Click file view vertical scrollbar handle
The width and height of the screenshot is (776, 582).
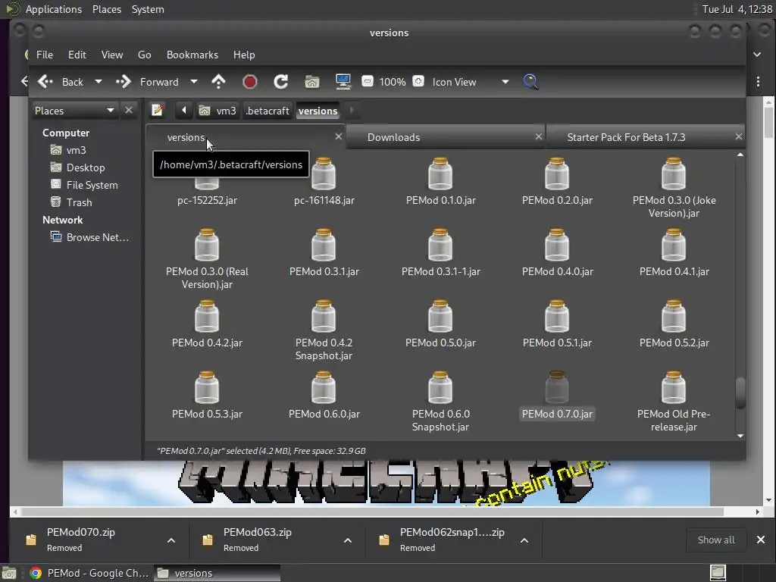(740, 394)
